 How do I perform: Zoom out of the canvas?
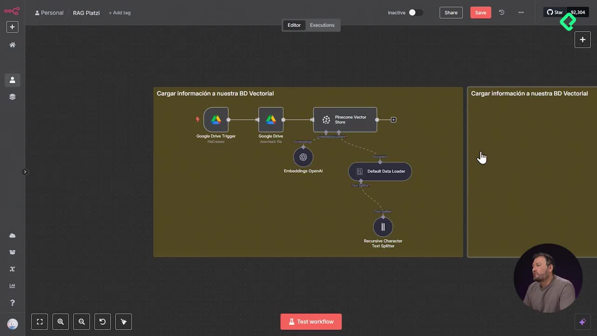82,322
